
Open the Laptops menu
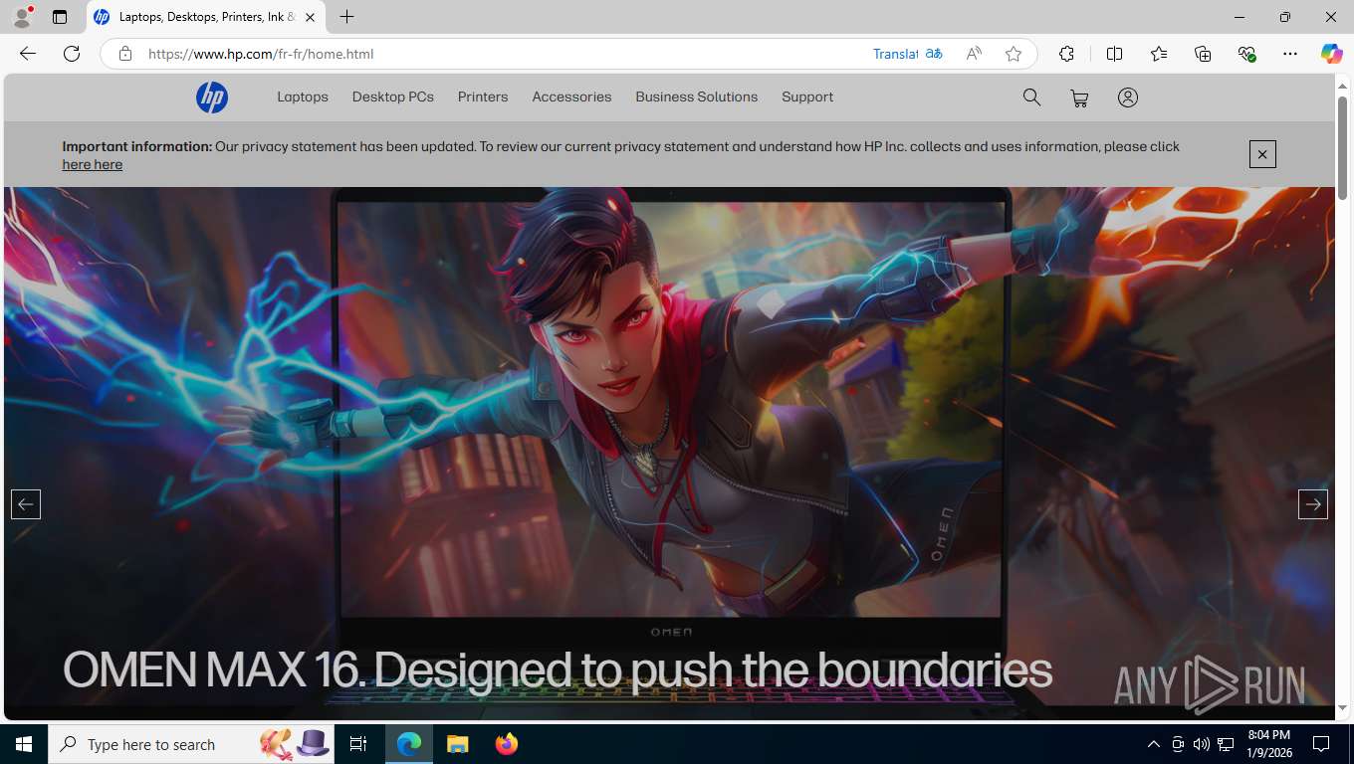pyautogui.click(x=303, y=96)
